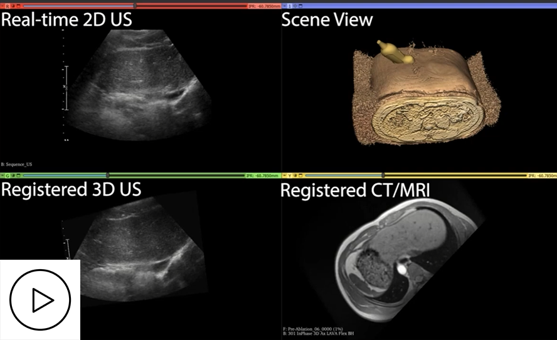Open the 3D Scene View pin menu

(x=284, y=6)
